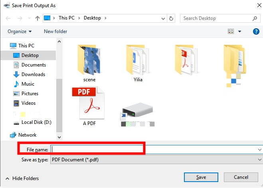Select This PC in the navigation tree
263x188 pixels.
click(x=26, y=46)
